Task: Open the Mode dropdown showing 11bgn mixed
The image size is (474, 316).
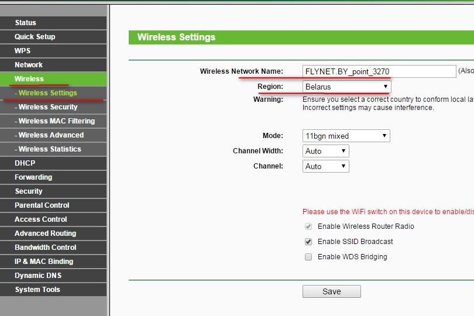Action: [346, 136]
